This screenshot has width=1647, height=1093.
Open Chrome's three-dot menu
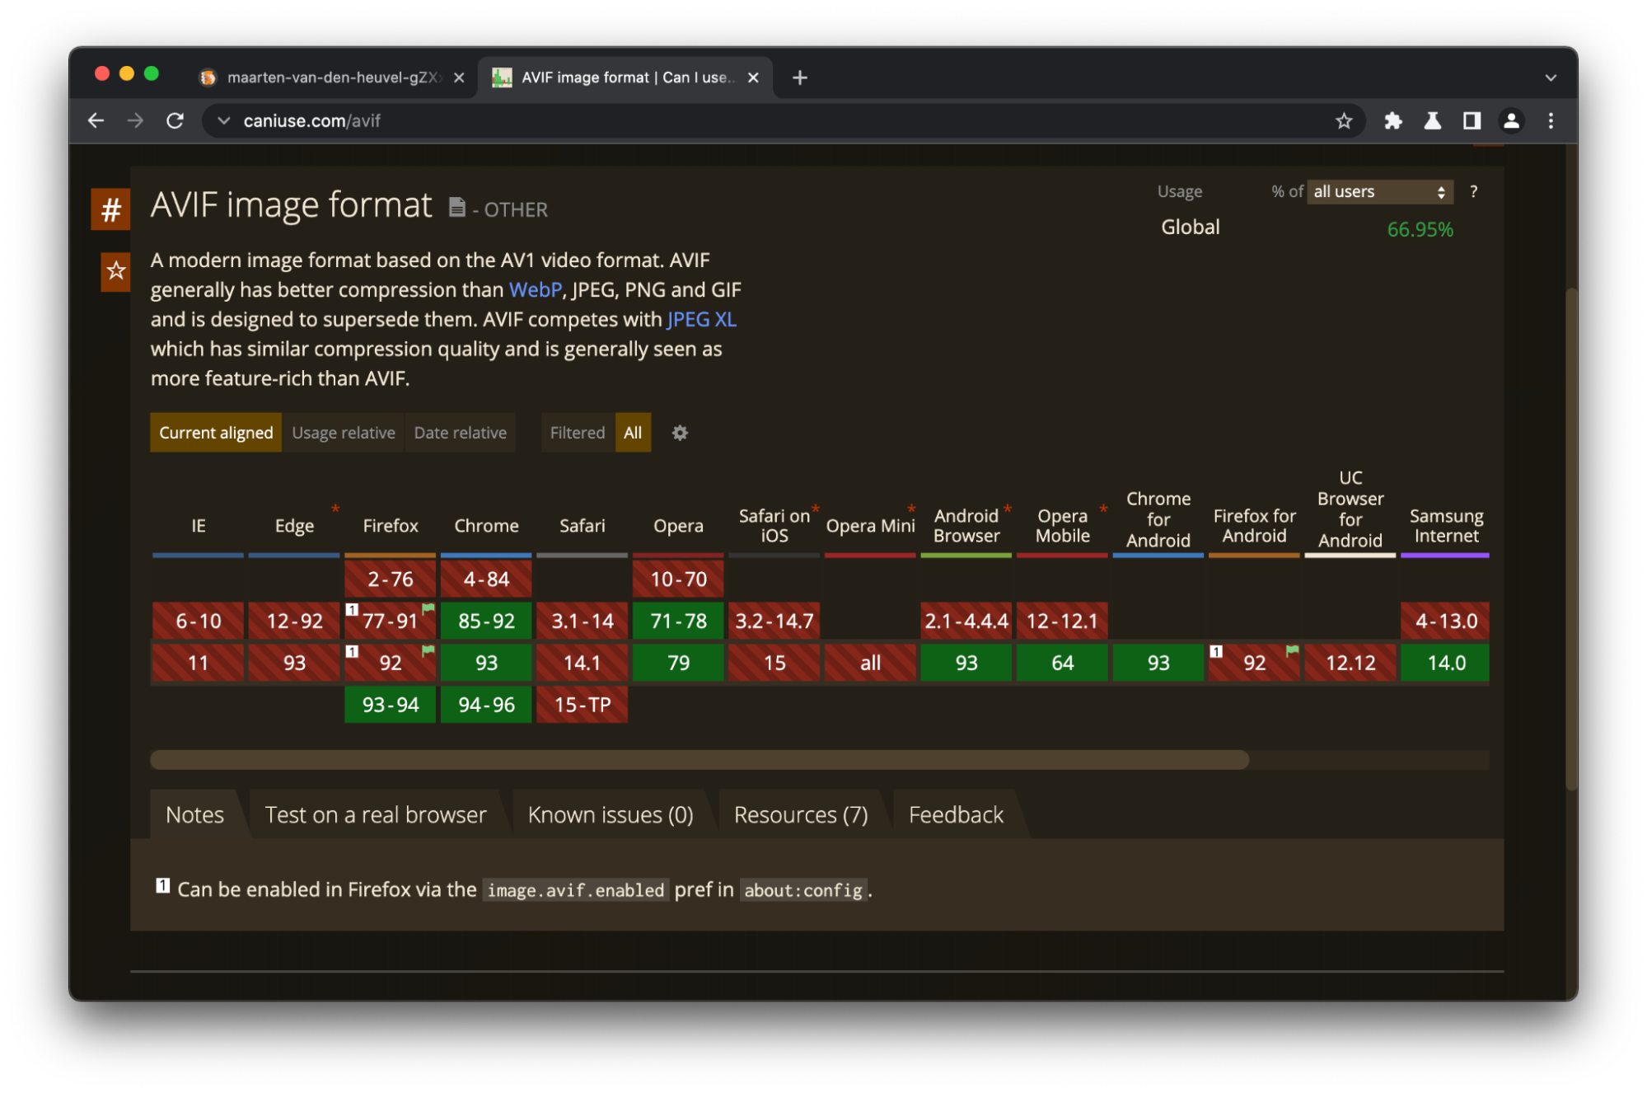(1550, 120)
